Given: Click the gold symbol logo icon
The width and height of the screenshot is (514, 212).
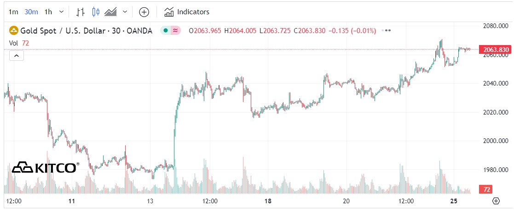Looking at the screenshot, I should [14, 31].
